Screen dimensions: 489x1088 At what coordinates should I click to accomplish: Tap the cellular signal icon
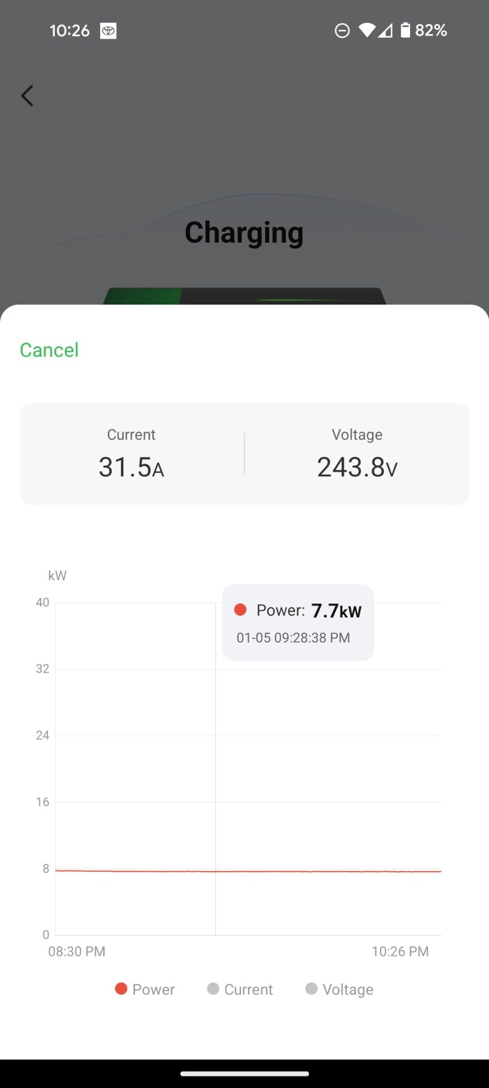click(x=385, y=31)
